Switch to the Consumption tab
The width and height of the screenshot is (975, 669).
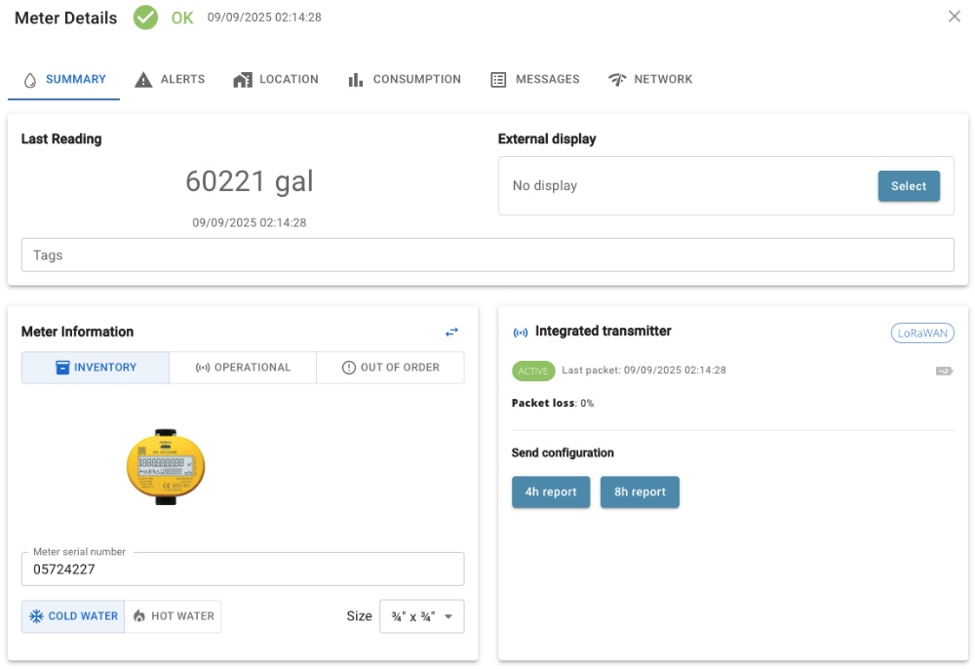coord(404,80)
